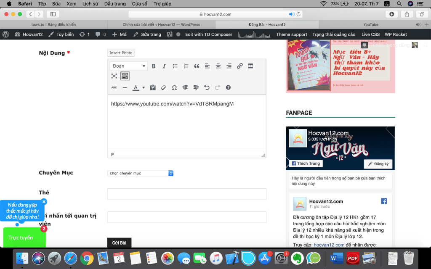Open the hocvan12.com link in Facebook post

(x=329, y=245)
